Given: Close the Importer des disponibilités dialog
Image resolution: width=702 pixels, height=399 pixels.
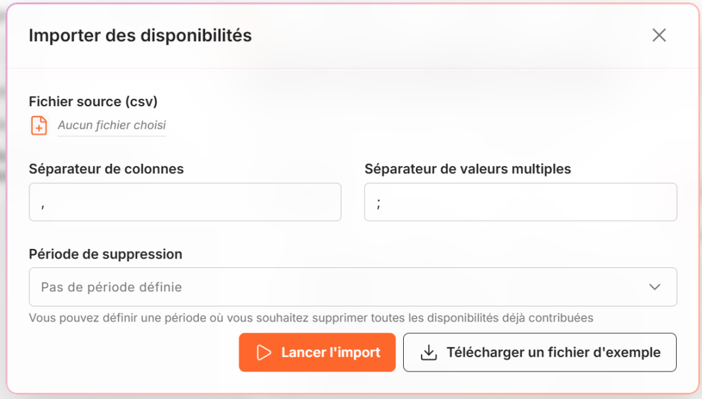Looking at the screenshot, I should [x=659, y=36].
